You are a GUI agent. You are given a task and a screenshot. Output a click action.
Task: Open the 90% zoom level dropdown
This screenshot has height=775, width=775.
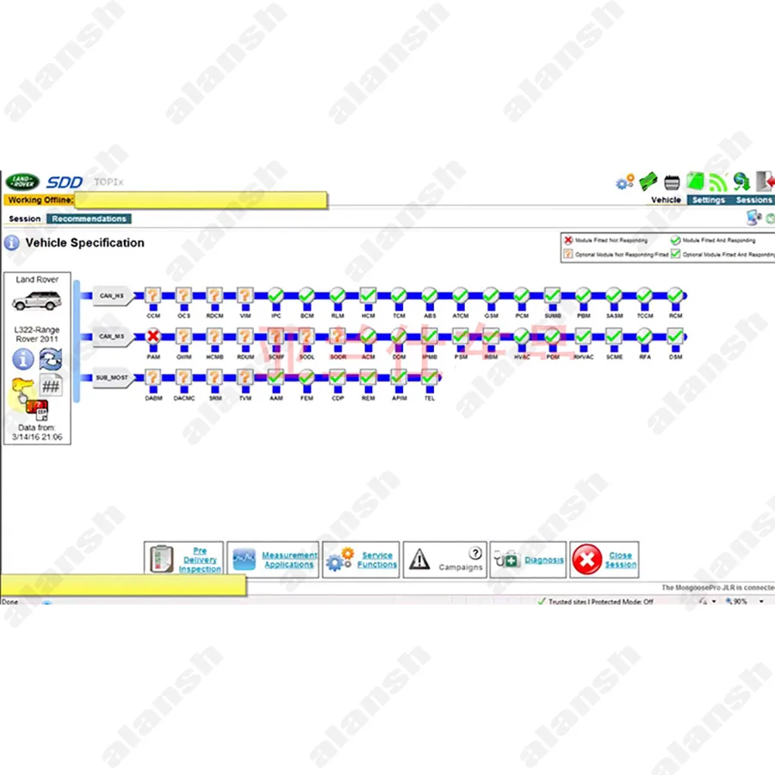tap(761, 601)
